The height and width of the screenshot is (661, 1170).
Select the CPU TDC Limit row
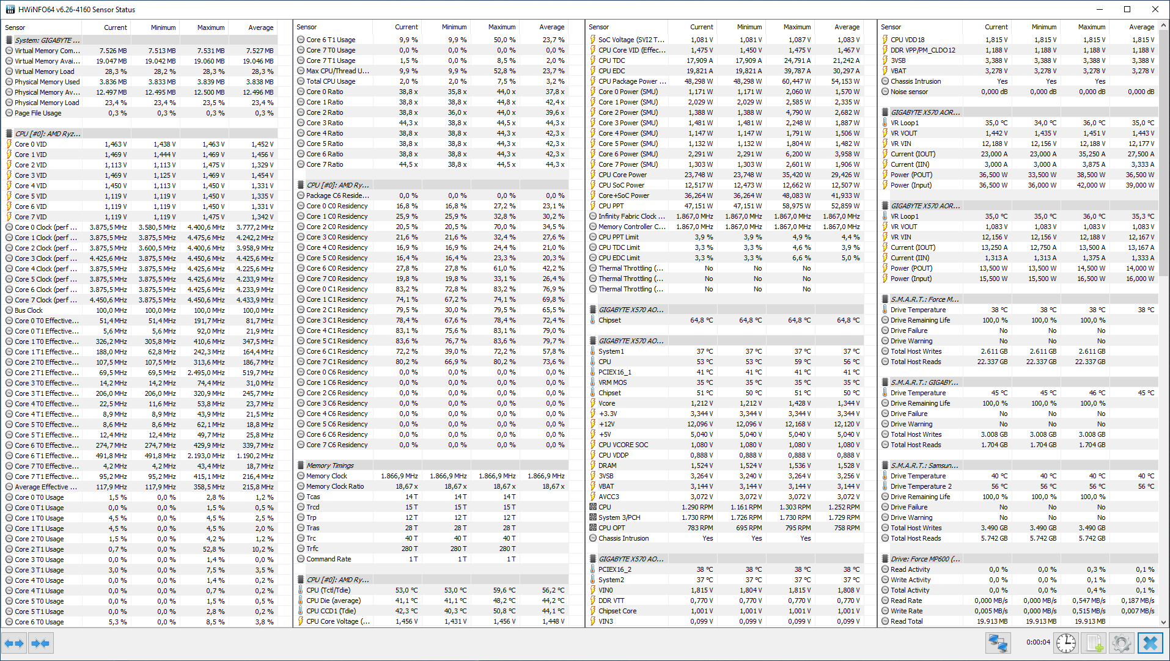tap(726, 247)
